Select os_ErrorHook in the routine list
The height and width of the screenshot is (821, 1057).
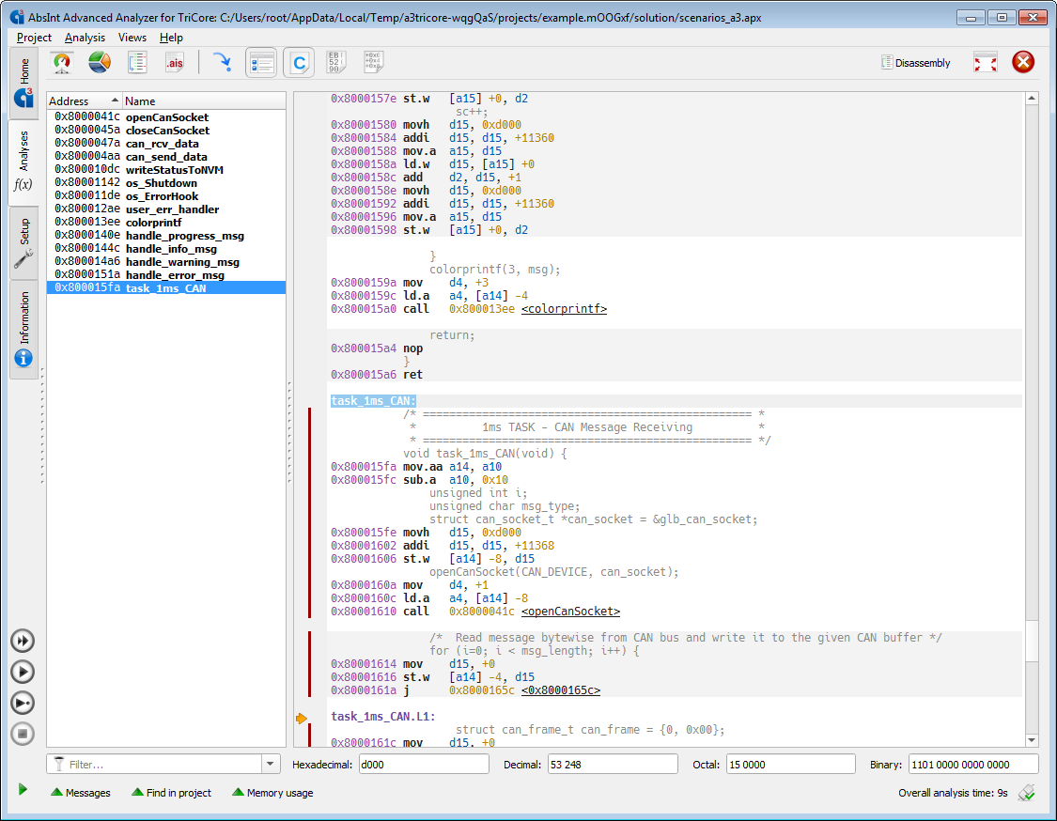166,196
